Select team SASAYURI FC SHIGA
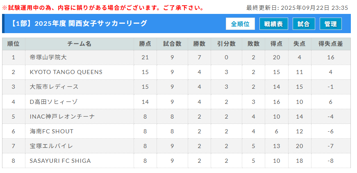Viewport: 357px width, 173px height. pyautogui.click(x=60, y=161)
